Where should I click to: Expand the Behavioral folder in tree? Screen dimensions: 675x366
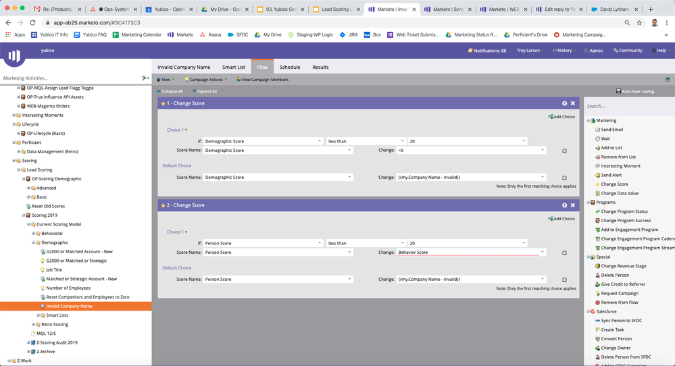34,234
